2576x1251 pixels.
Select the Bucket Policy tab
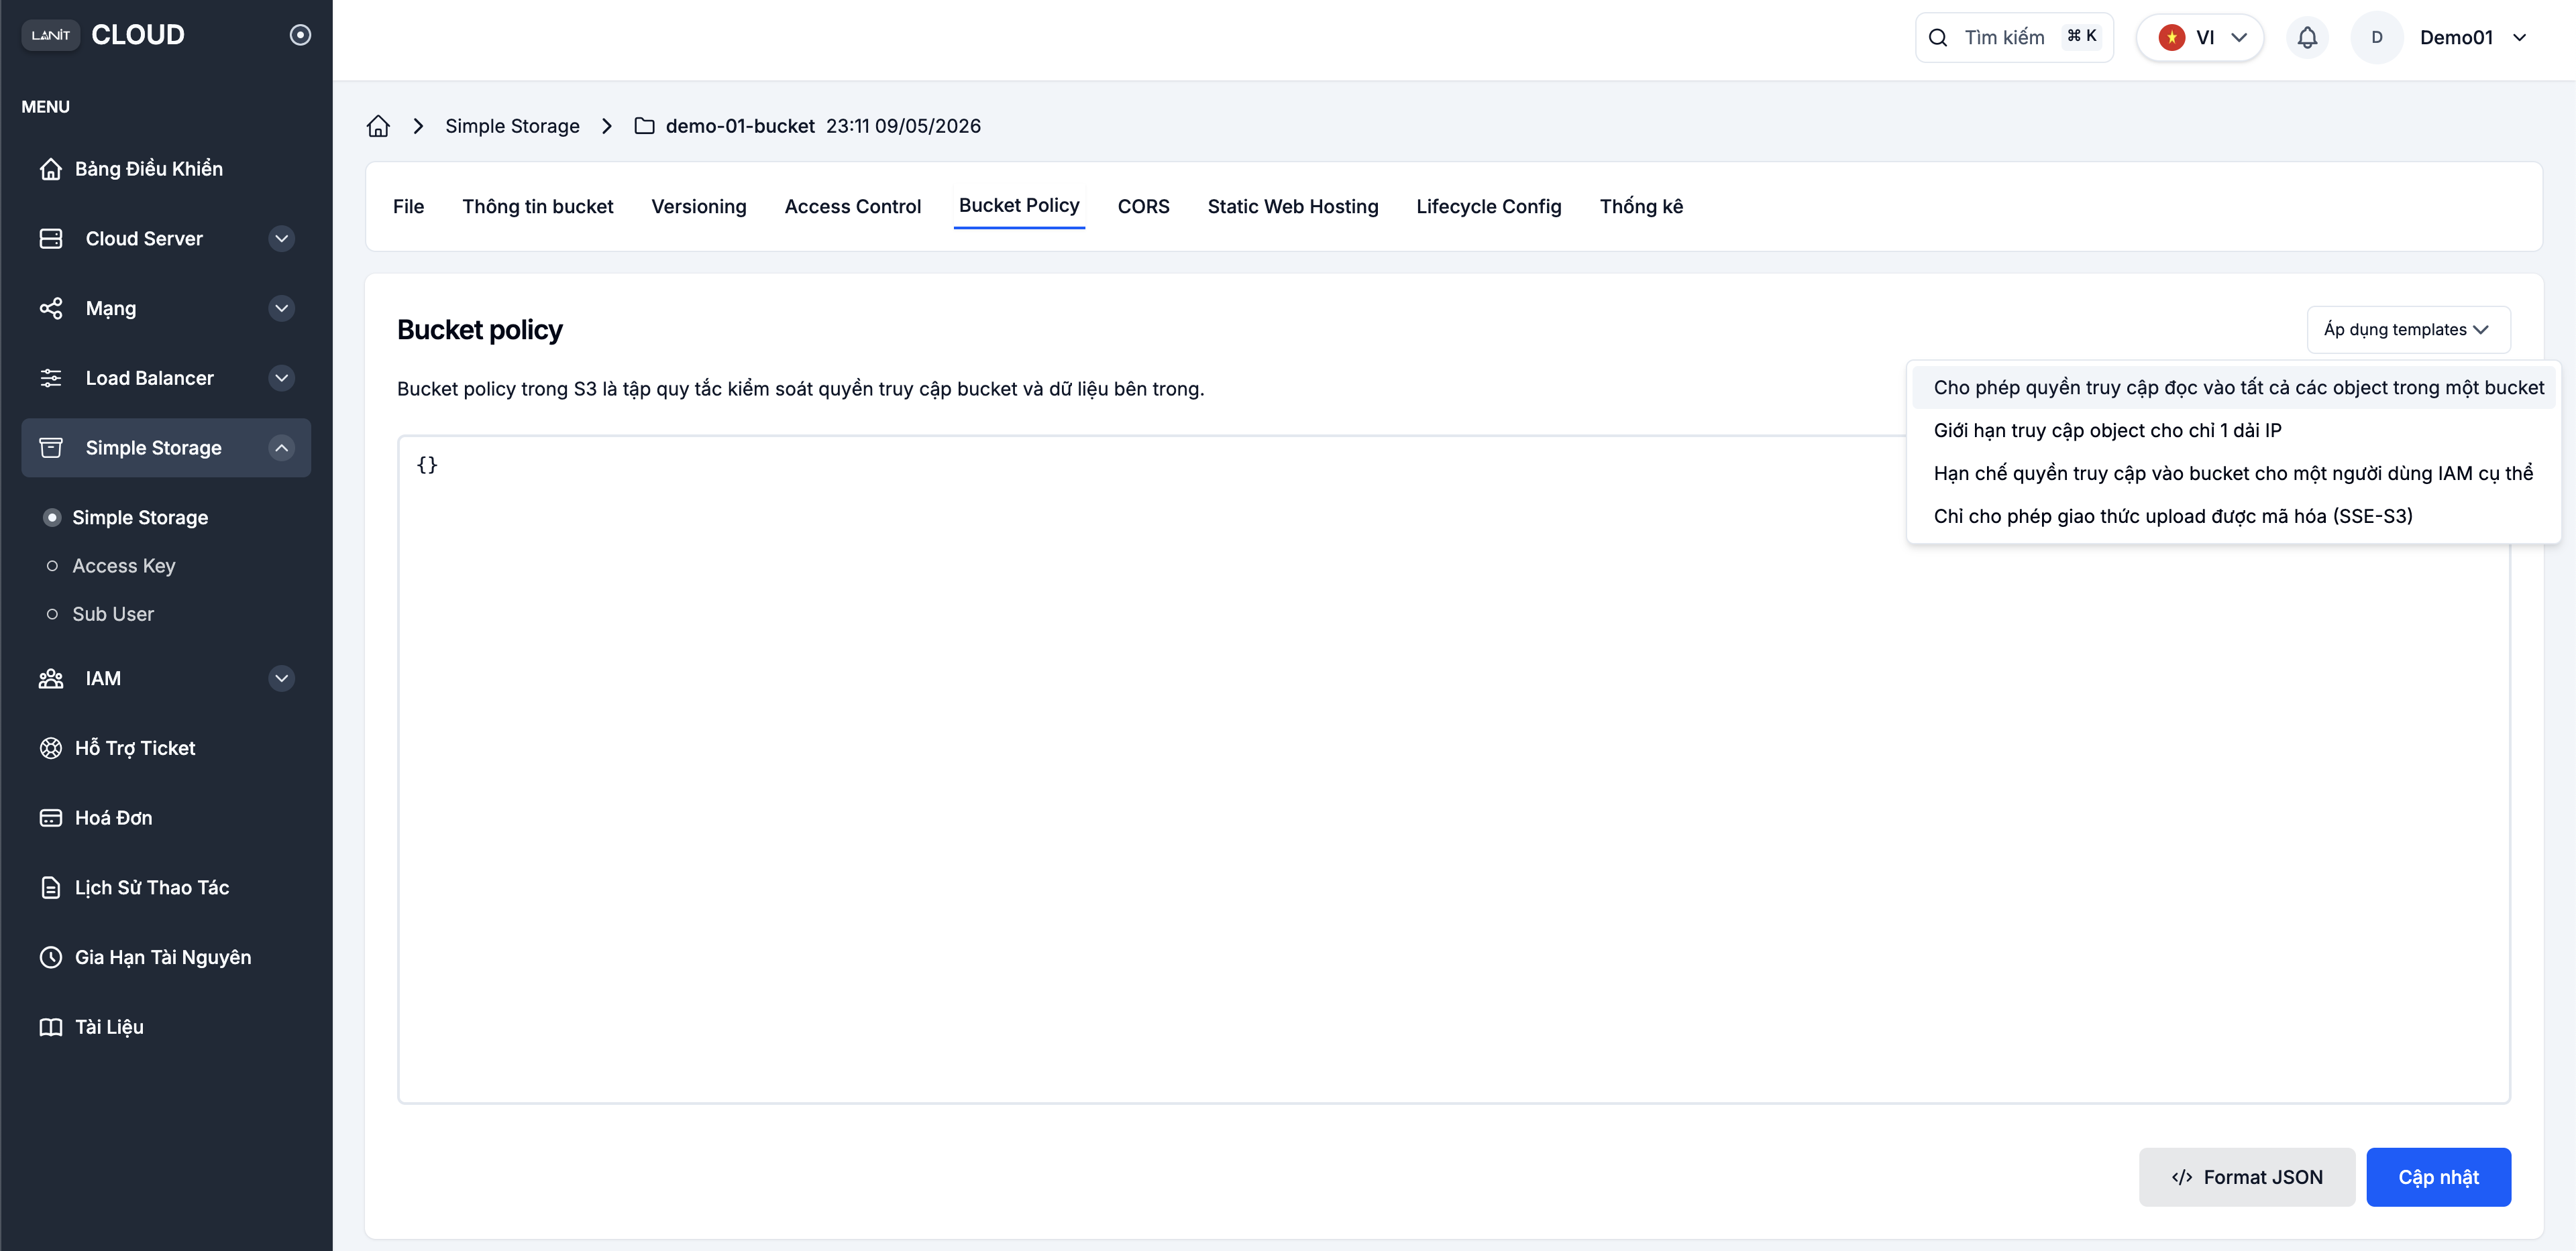pos(1019,206)
